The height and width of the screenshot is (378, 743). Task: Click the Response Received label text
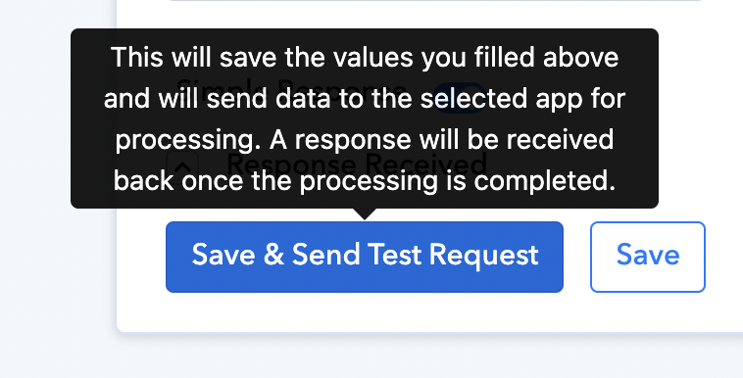coord(357,165)
